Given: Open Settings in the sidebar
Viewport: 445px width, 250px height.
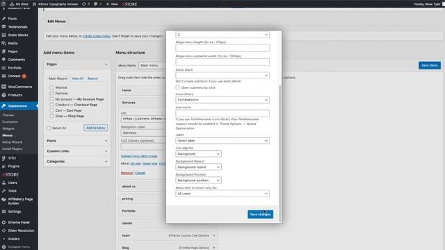Looking at the screenshot, I should pos(15,212).
